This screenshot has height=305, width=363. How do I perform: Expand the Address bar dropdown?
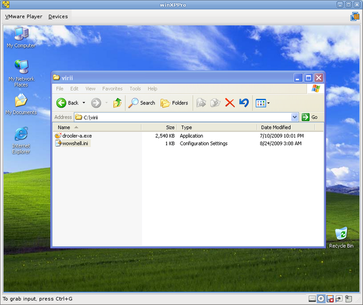[x=294, y=117]
